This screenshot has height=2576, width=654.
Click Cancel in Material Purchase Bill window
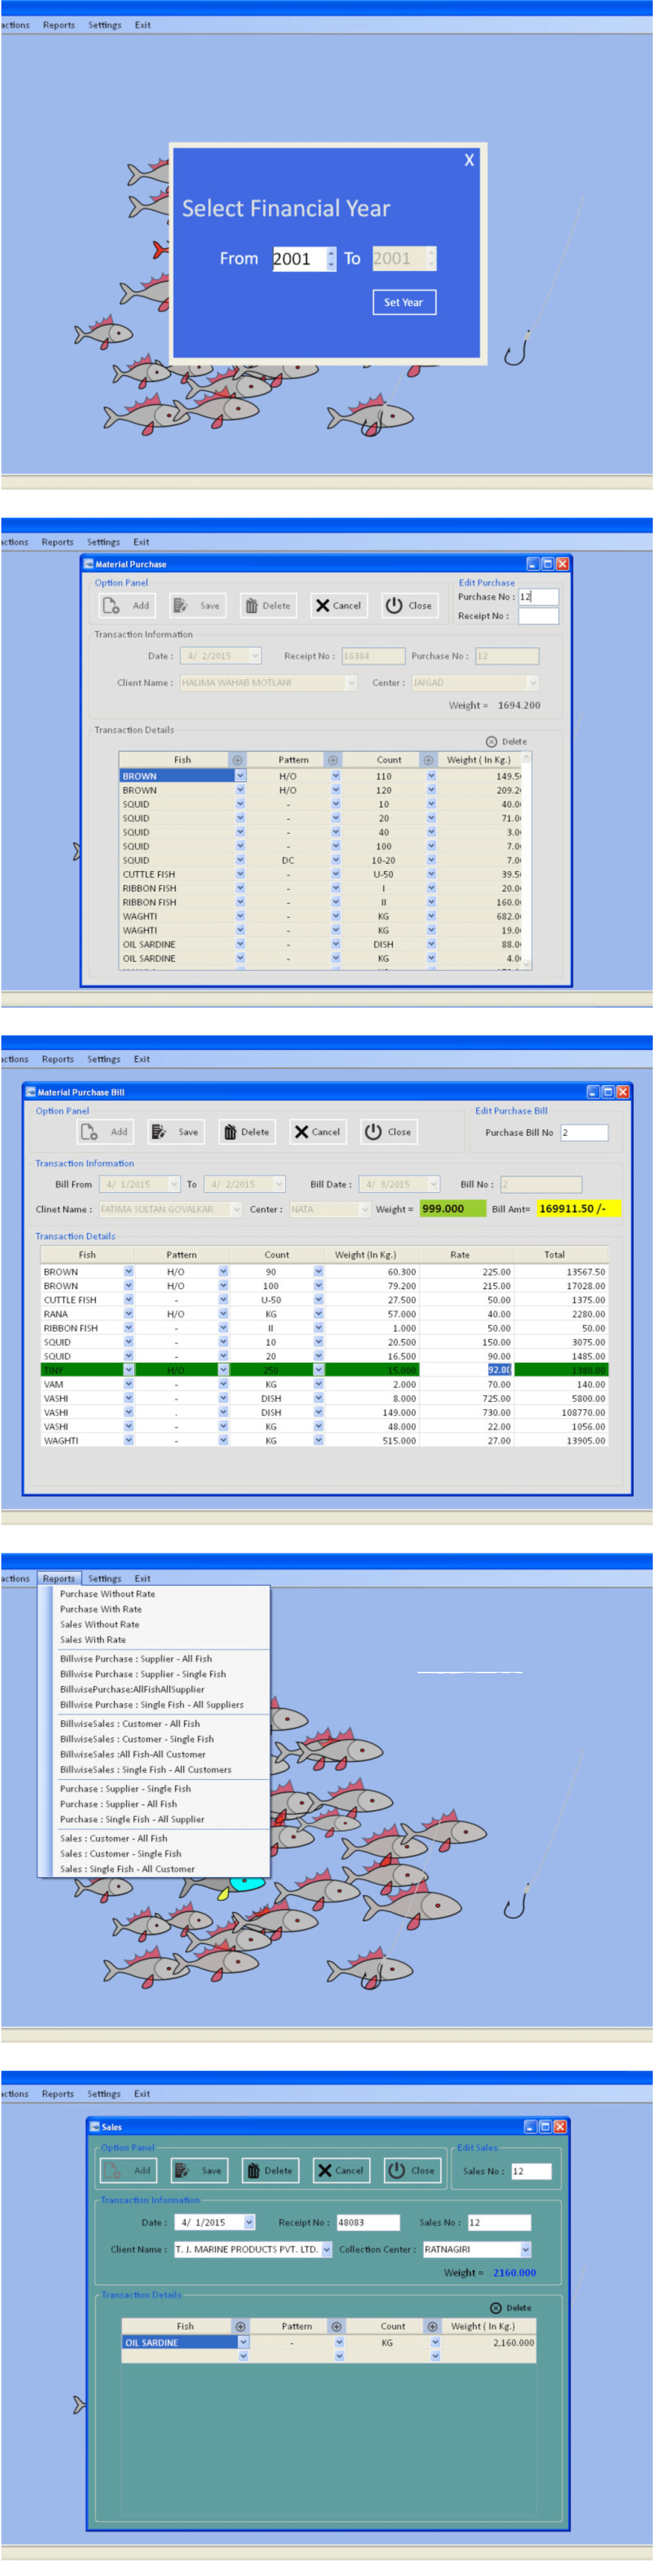pos(318,1132)
